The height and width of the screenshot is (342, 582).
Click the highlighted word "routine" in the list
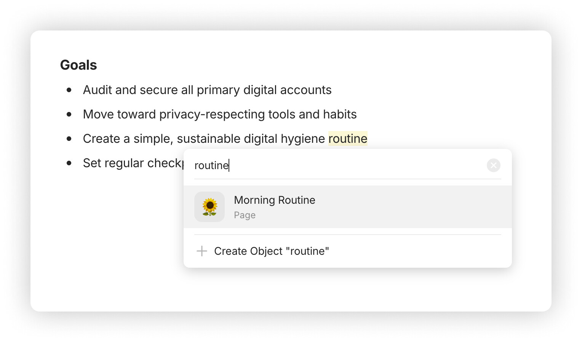pos(348,139)
